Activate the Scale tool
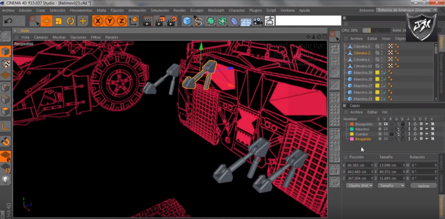 pyautogui.click(x=58, y=21)
